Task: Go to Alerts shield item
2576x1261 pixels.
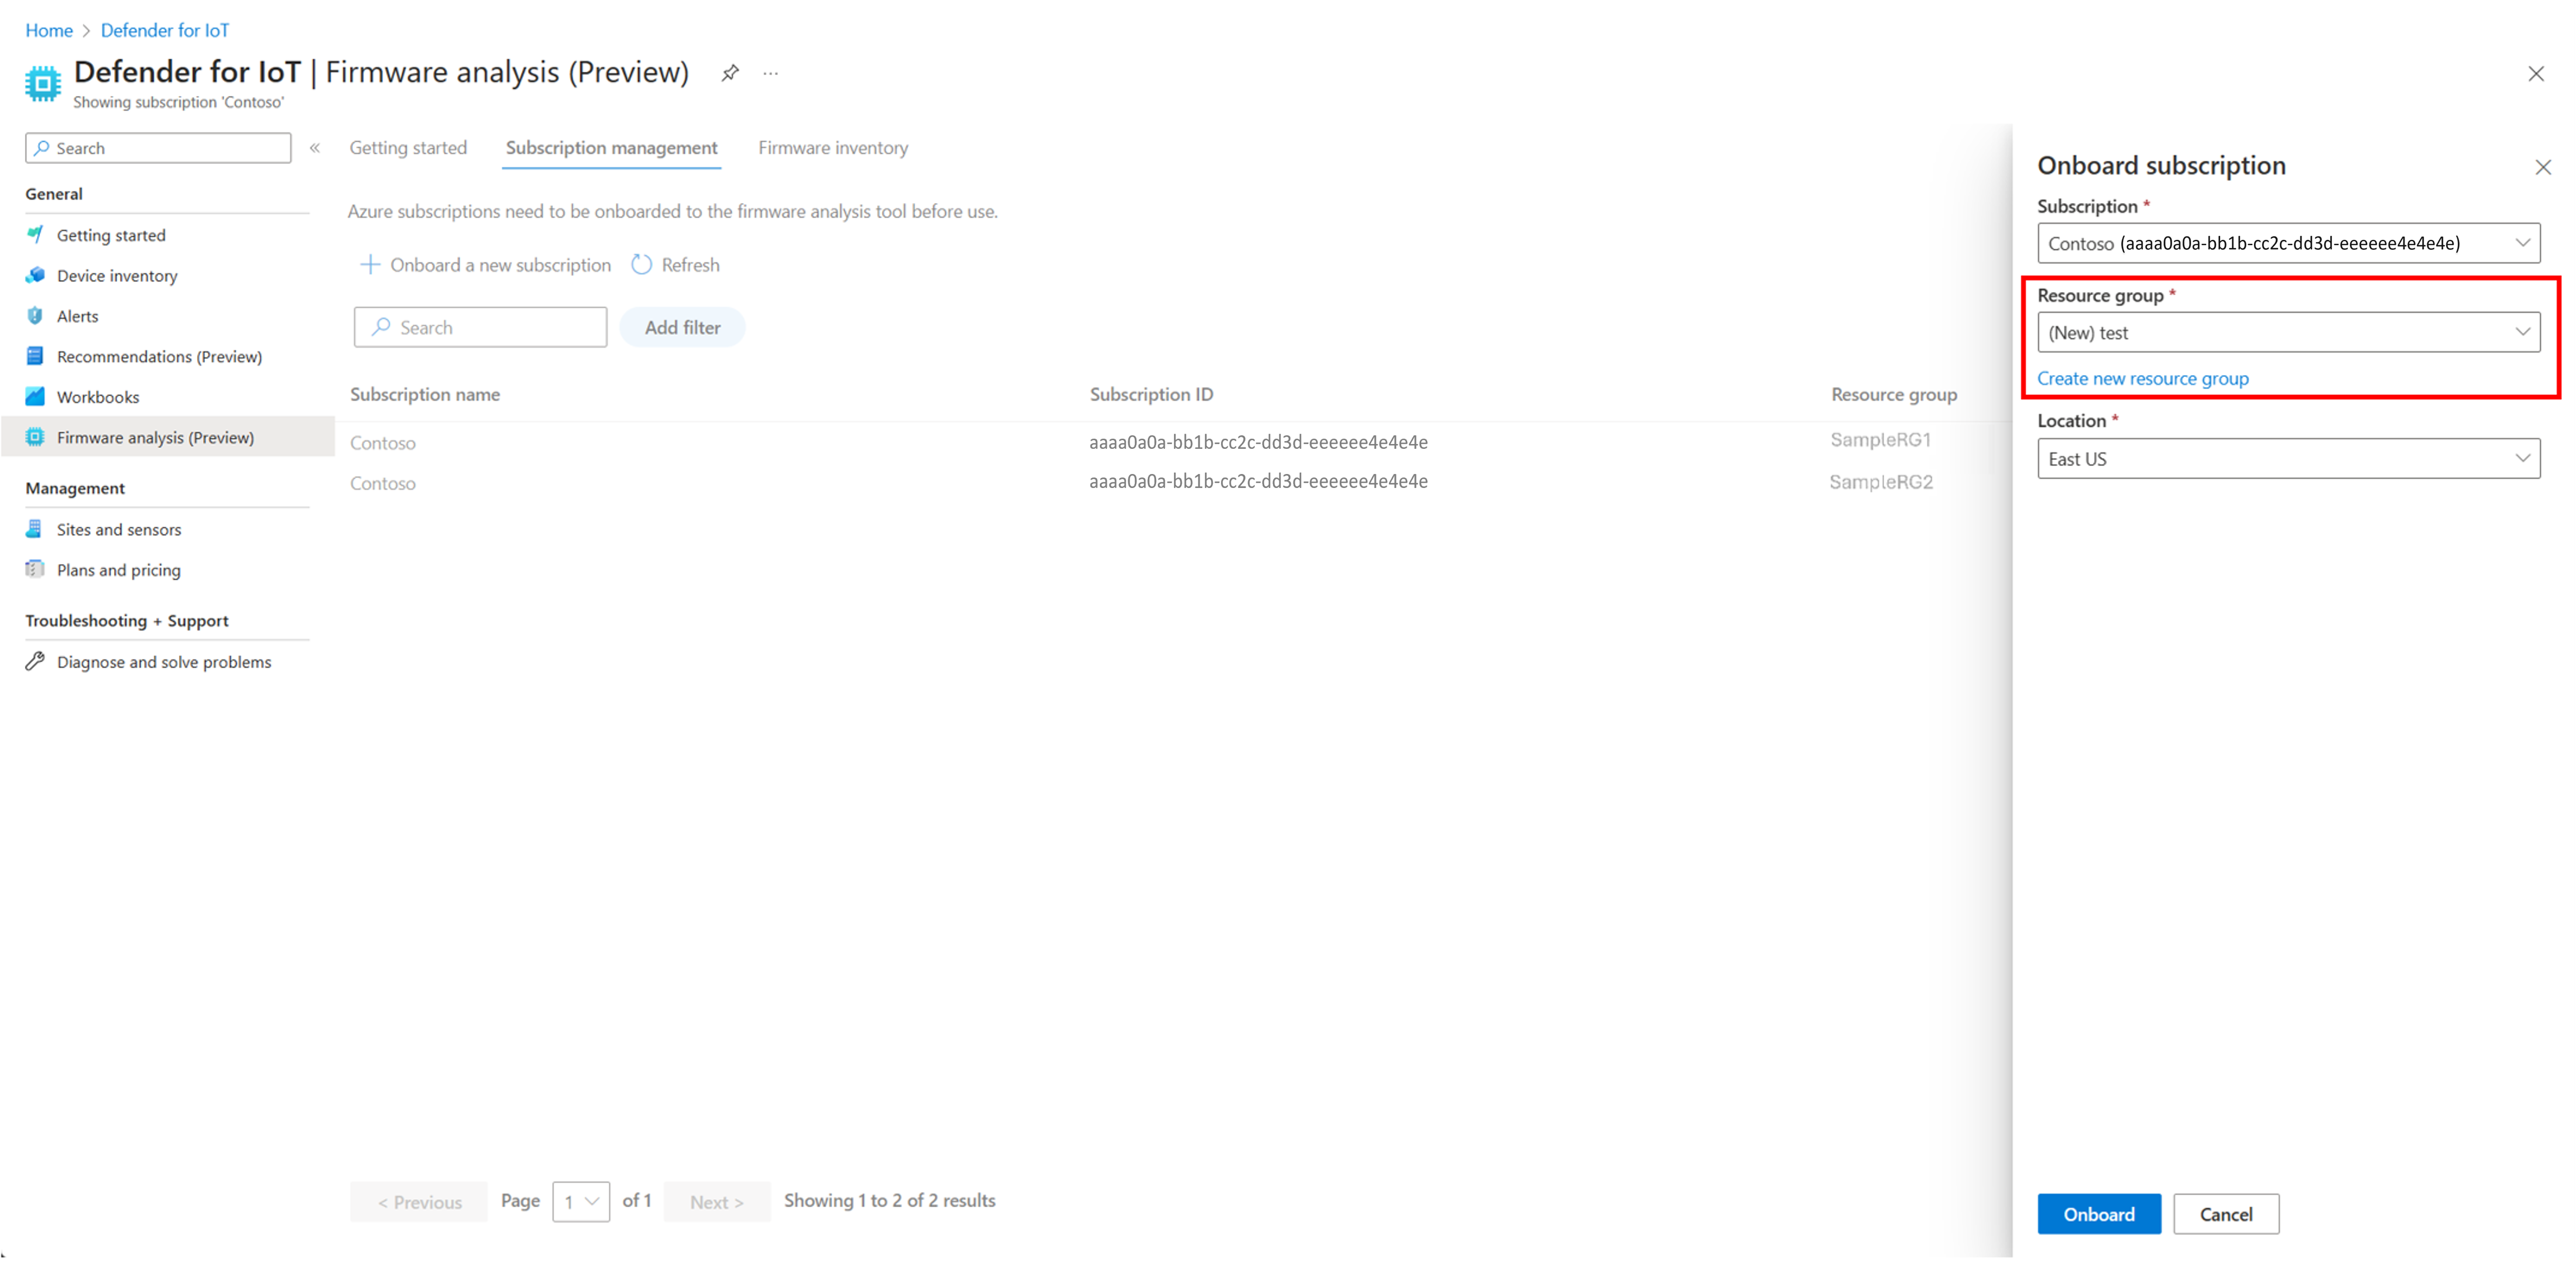Action: tap(77, 316)
